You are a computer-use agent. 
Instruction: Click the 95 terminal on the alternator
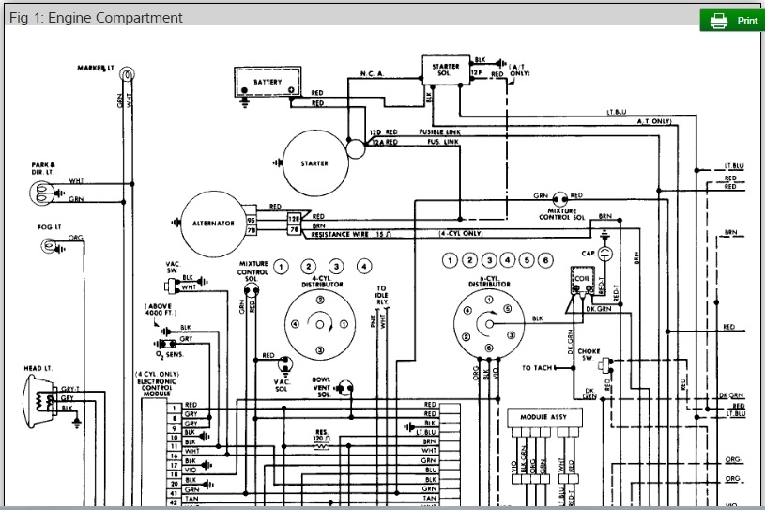pyautogui.click(x=252, y=220)
